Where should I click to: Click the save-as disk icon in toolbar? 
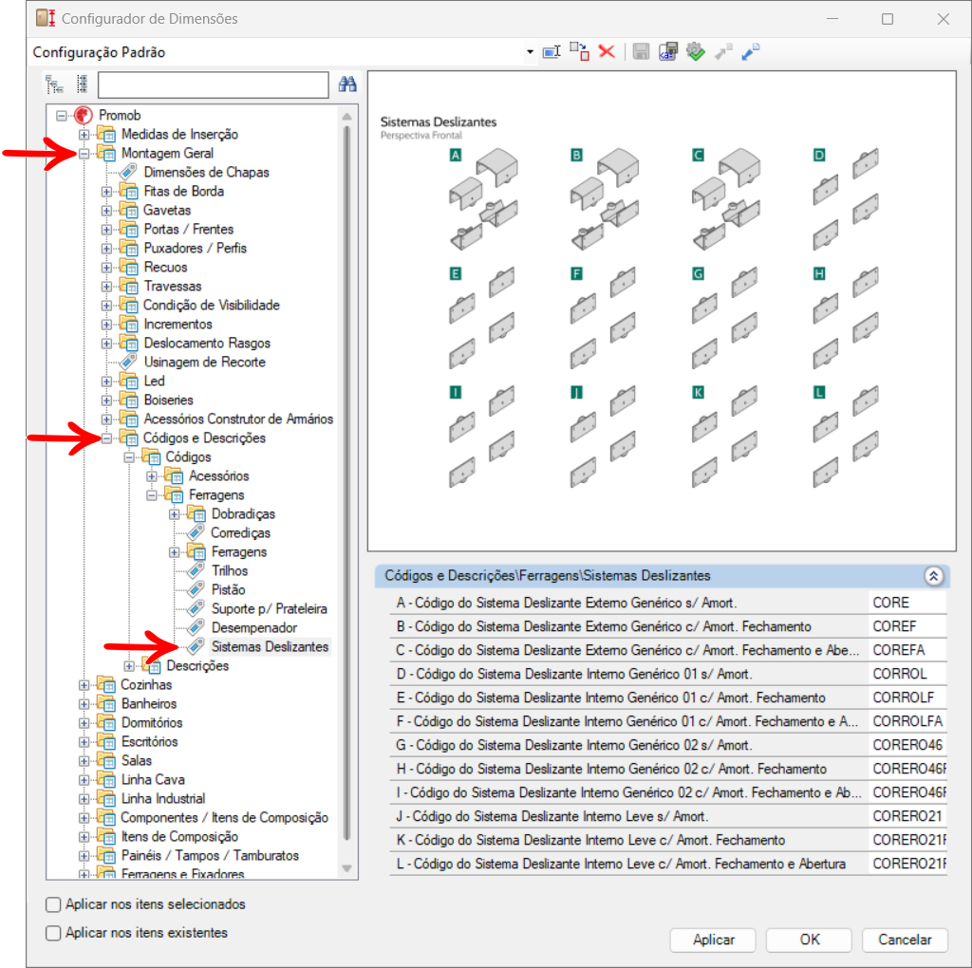click(668, 52)
